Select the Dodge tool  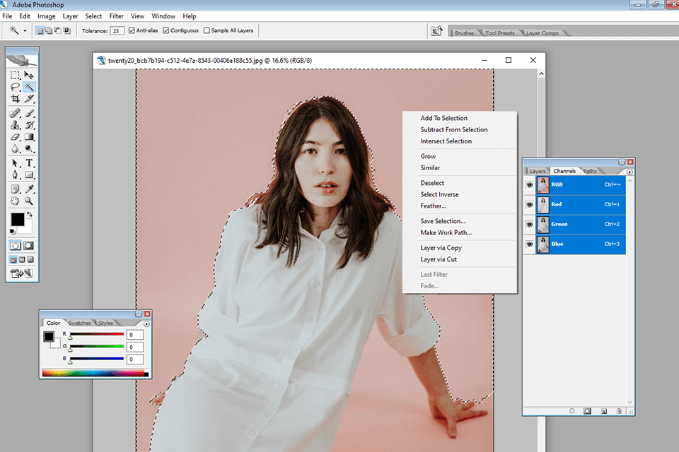[x=29, y=149]
